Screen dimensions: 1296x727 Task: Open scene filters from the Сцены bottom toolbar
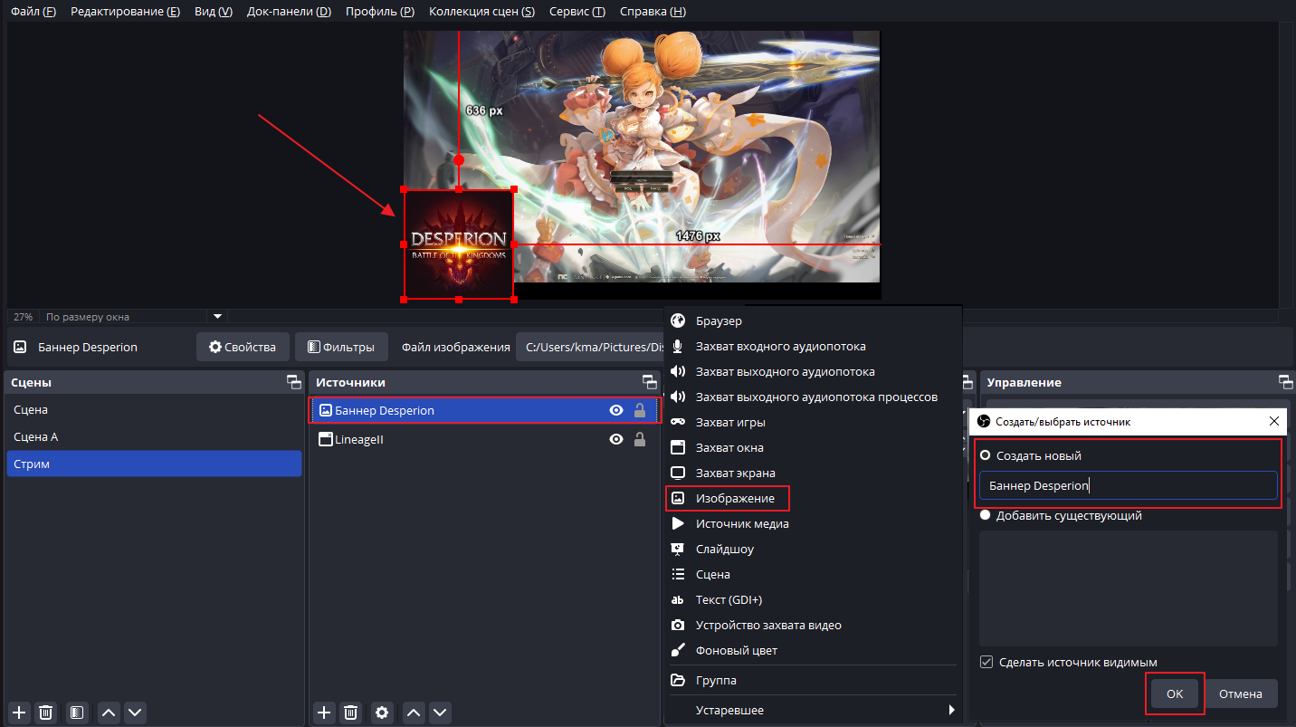point(77,713)
